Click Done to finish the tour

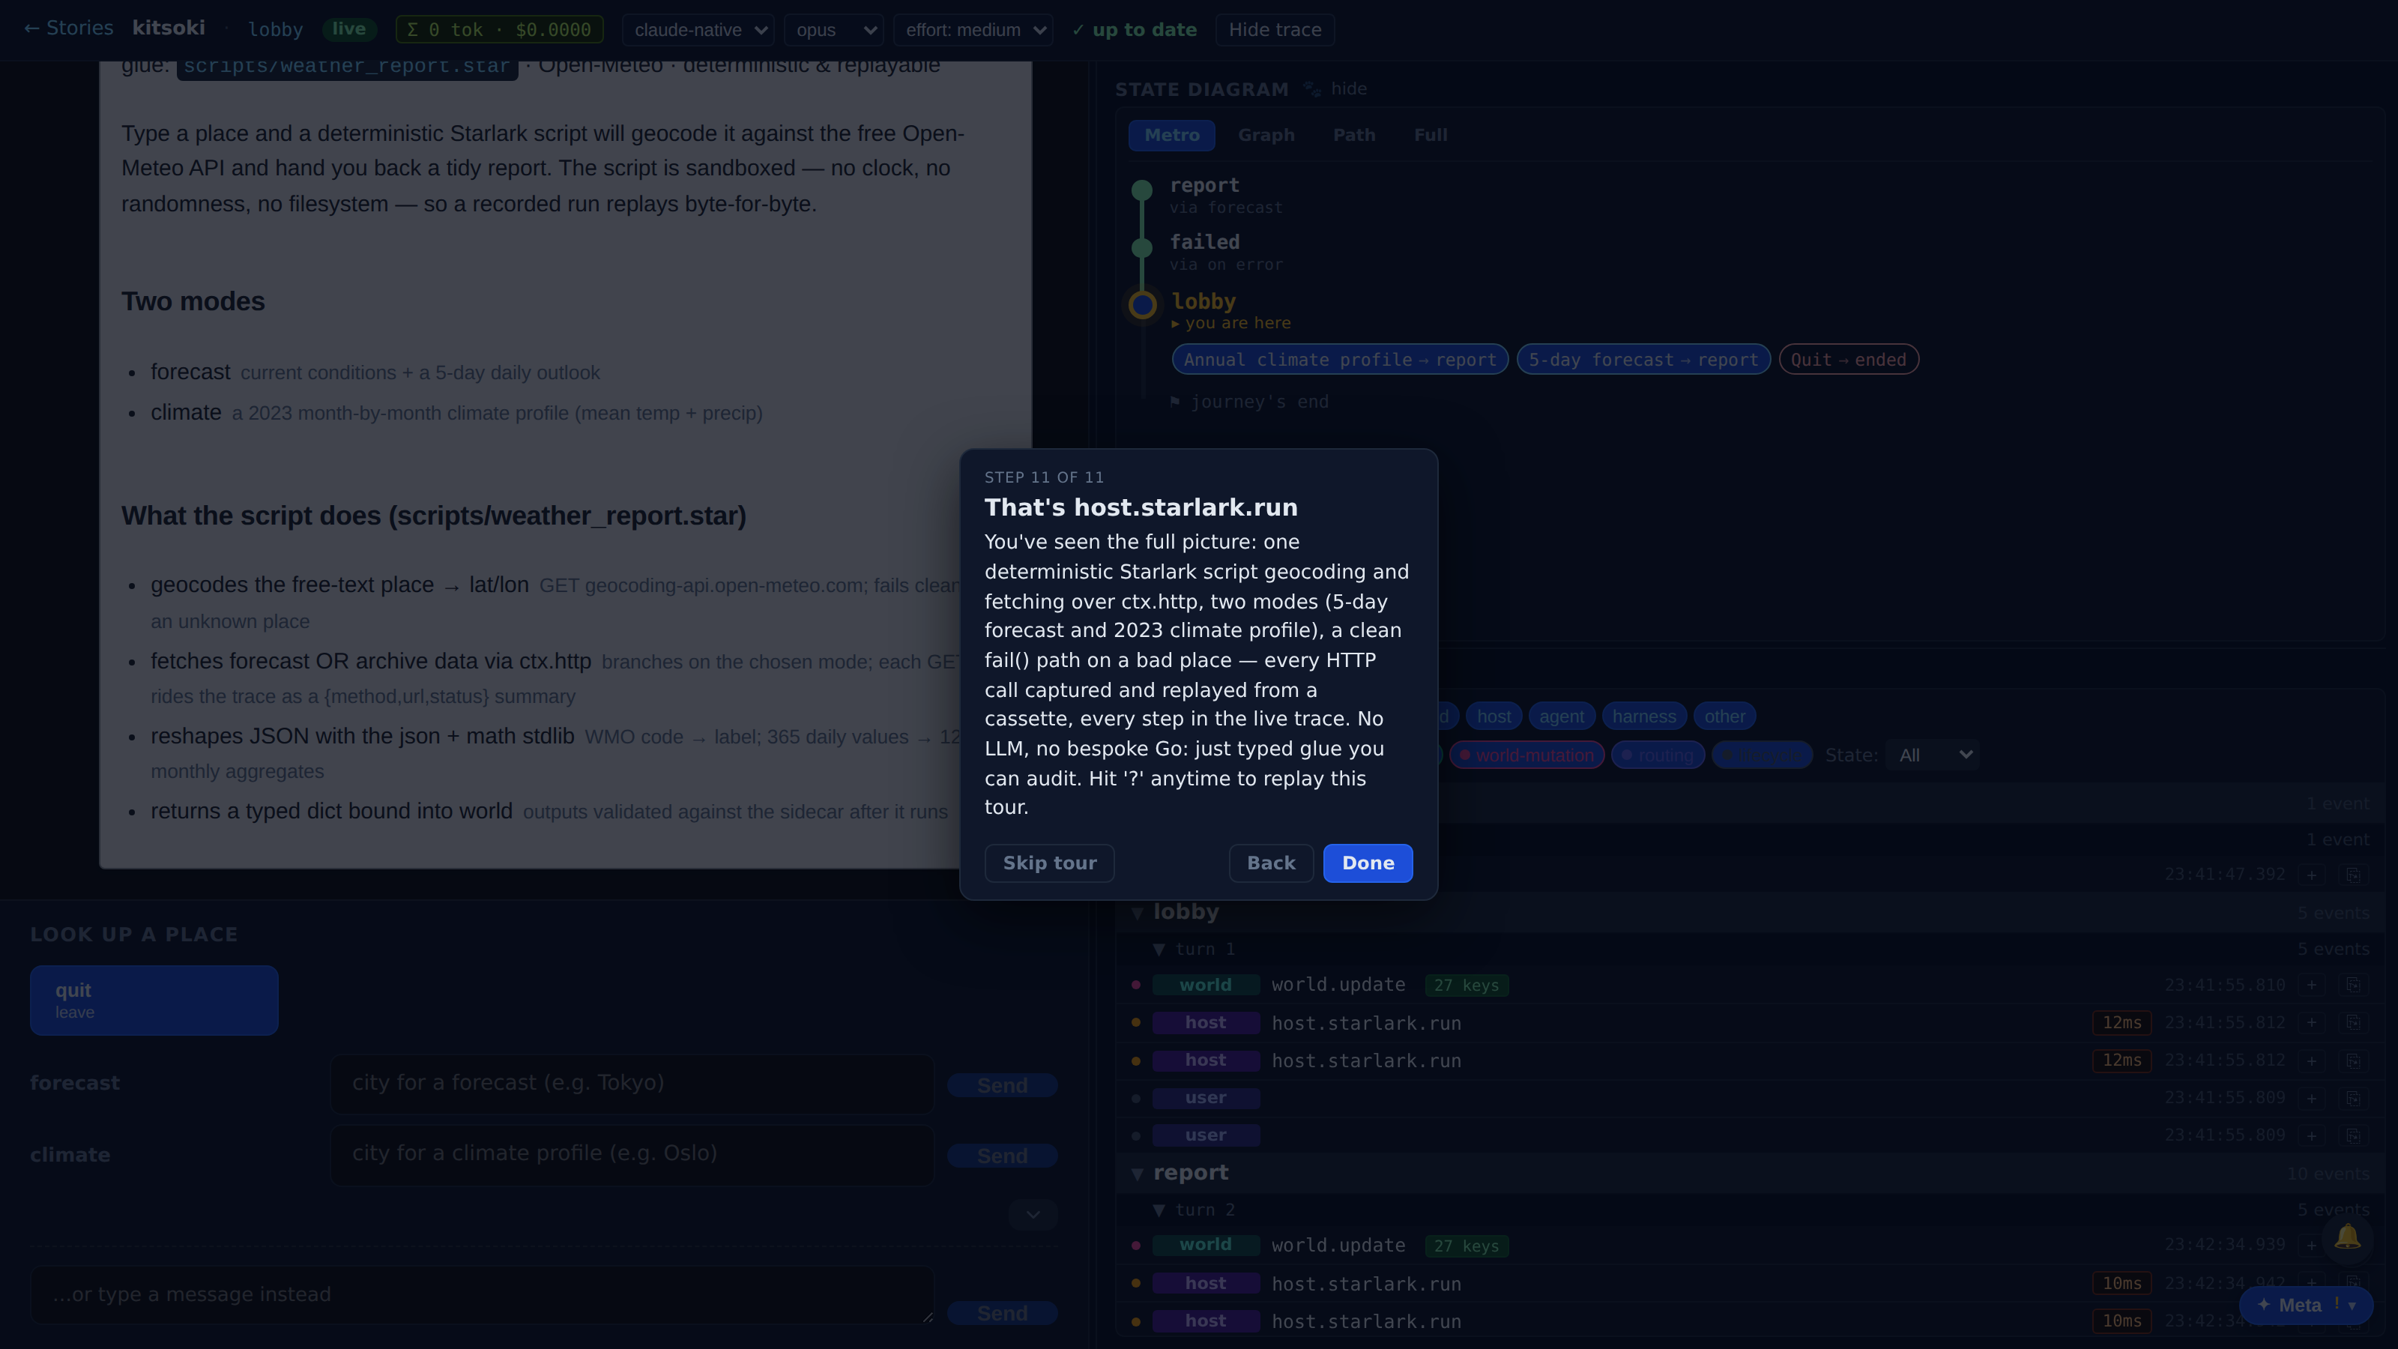coord(1368,863)
